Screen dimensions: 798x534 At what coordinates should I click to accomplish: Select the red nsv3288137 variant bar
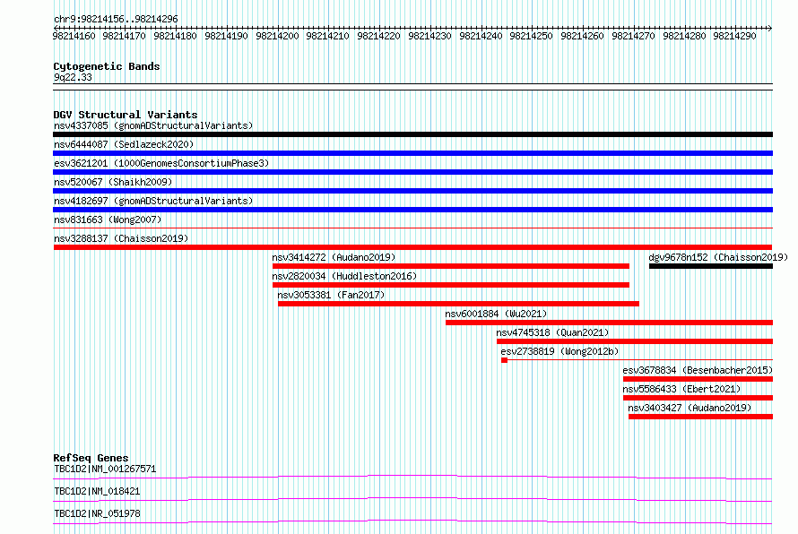[412, 247]
